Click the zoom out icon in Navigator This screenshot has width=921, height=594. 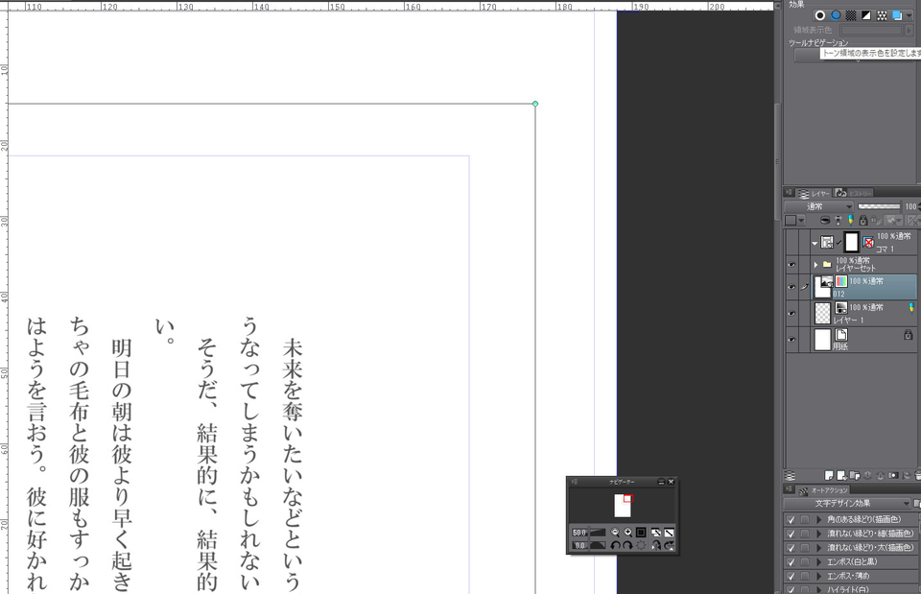point(615,532)
